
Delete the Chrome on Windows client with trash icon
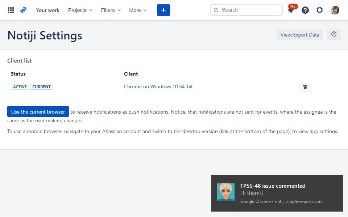pos(305,87)
